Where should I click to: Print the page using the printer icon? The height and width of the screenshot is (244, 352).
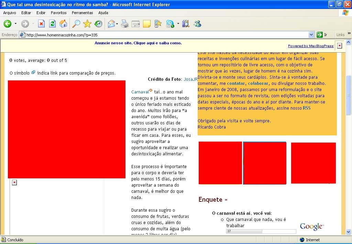[125, 24]
